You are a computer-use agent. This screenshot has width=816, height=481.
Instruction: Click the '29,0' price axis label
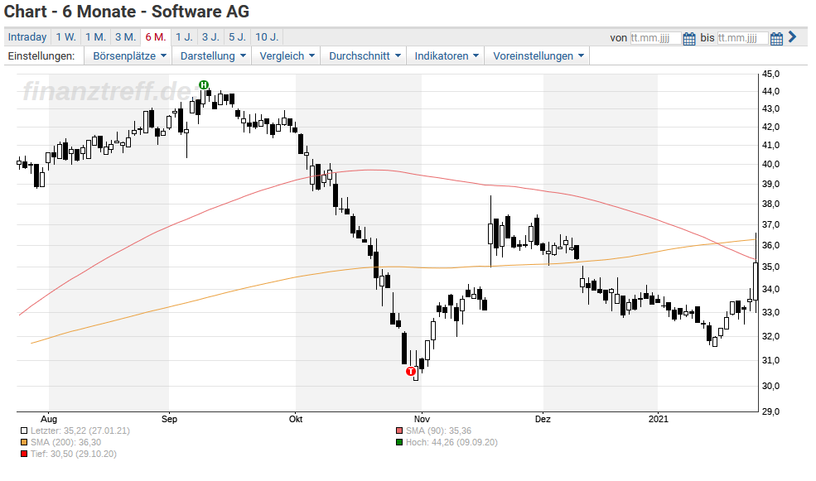(x=770, y=411)
